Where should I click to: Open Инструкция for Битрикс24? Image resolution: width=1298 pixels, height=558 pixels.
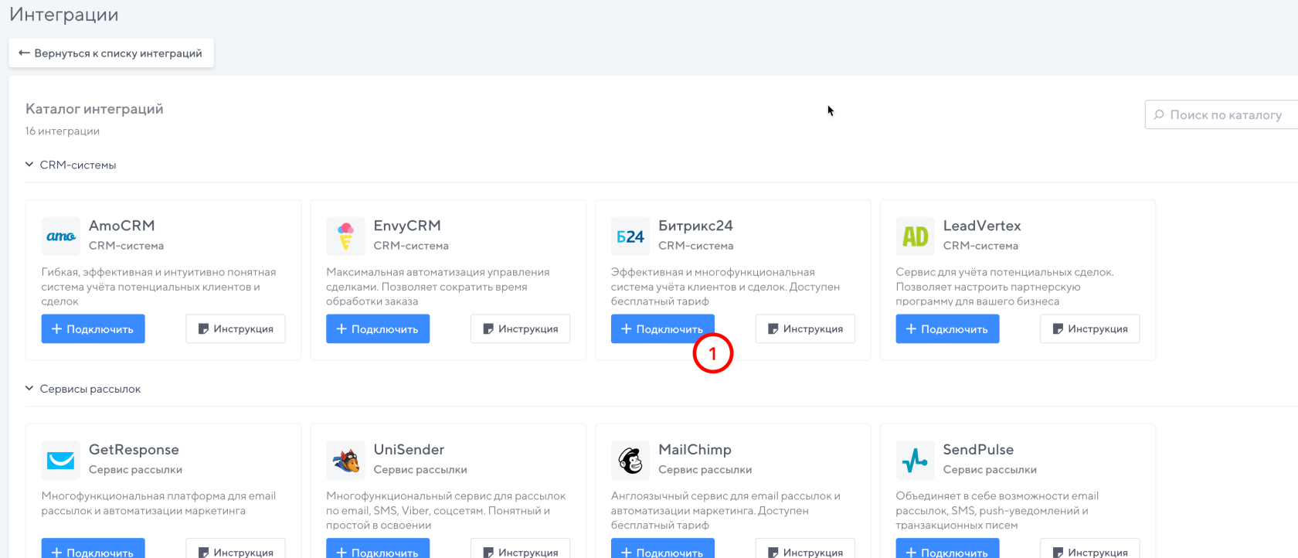pos(804,328)
